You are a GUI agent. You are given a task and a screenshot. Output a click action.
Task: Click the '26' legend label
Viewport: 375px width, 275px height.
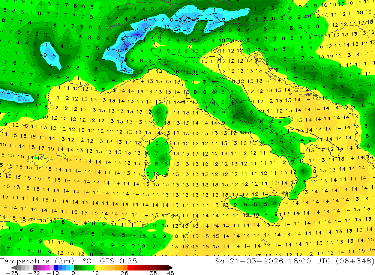point(124,273)
